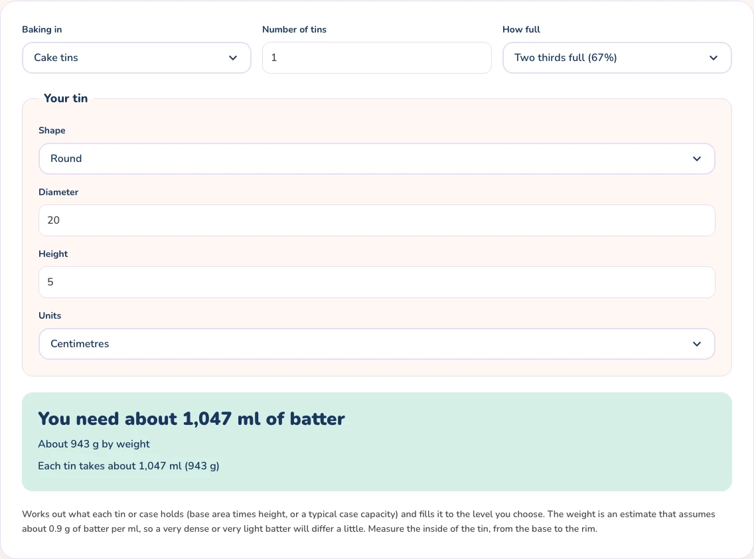
Task: Focus the Diameter input field
Action: coord(376,220)
